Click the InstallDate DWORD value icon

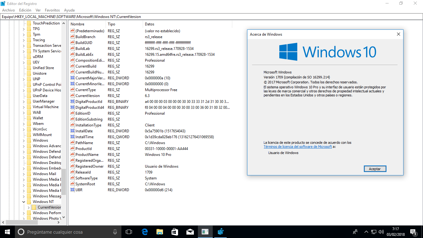click(72, 131)
